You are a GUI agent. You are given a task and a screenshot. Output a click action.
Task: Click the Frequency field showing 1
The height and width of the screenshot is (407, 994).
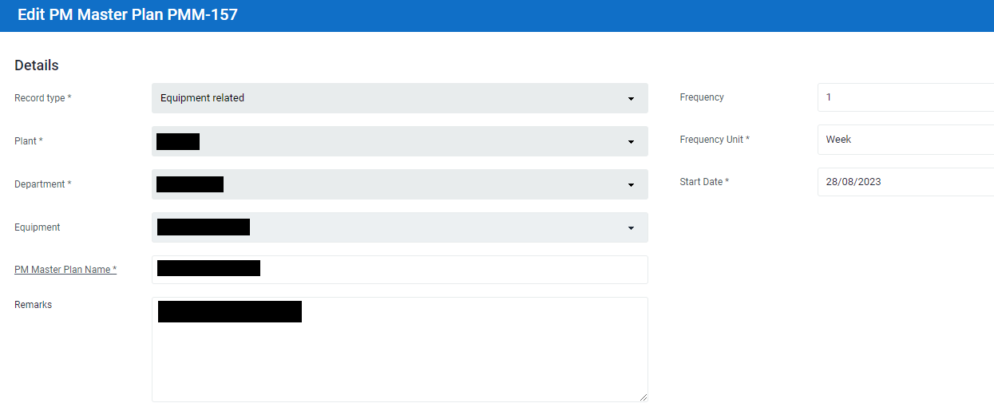pos(905,97)
